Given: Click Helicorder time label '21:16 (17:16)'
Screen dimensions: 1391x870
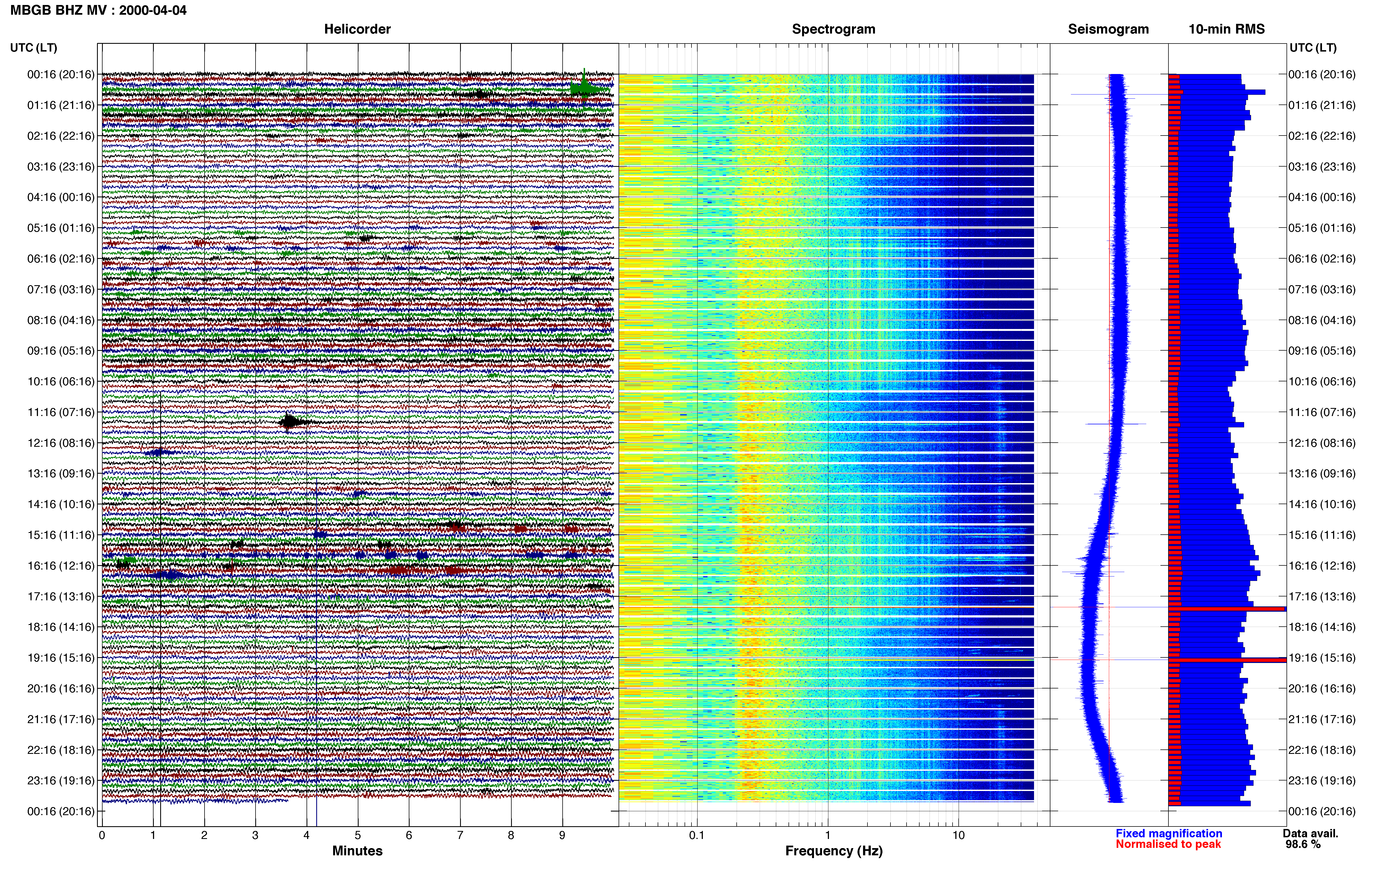Looking at the screenshot, I should pos(61,719).
